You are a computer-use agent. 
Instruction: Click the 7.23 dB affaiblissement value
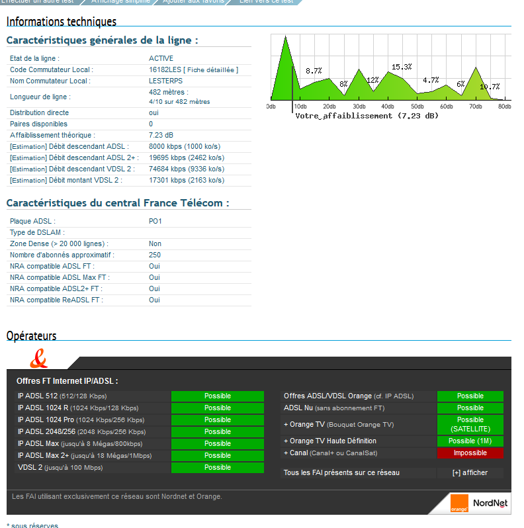point(161,136)
